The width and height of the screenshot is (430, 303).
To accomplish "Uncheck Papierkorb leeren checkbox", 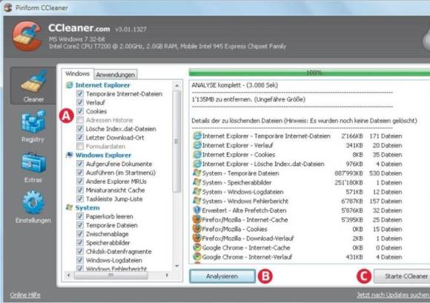I will (80, 216).
